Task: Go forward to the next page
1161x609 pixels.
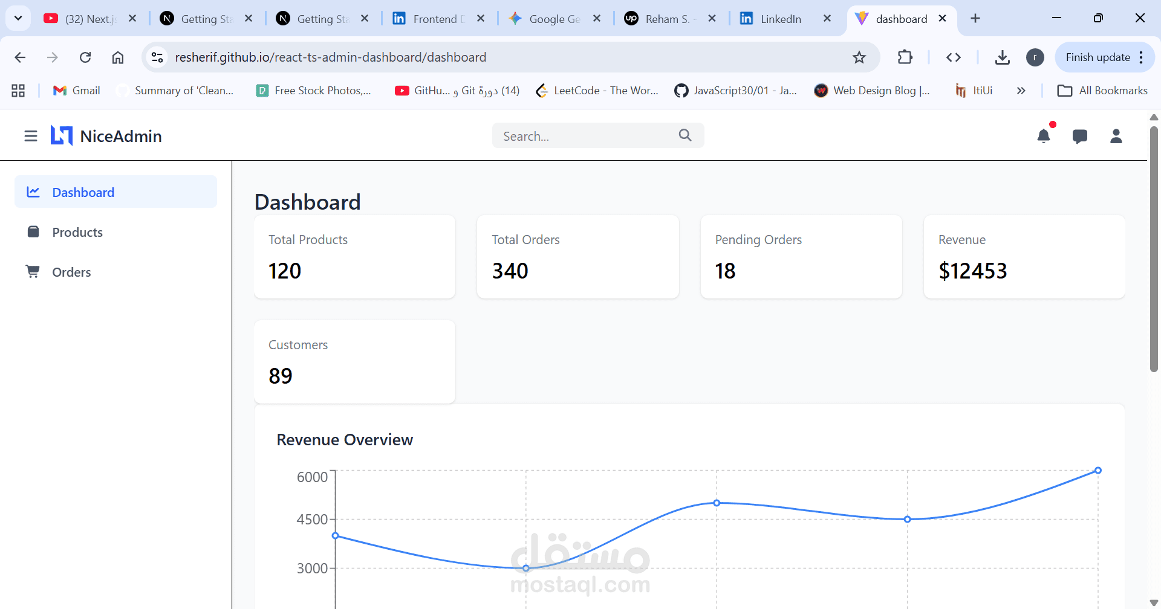Action: click(53, 57)
